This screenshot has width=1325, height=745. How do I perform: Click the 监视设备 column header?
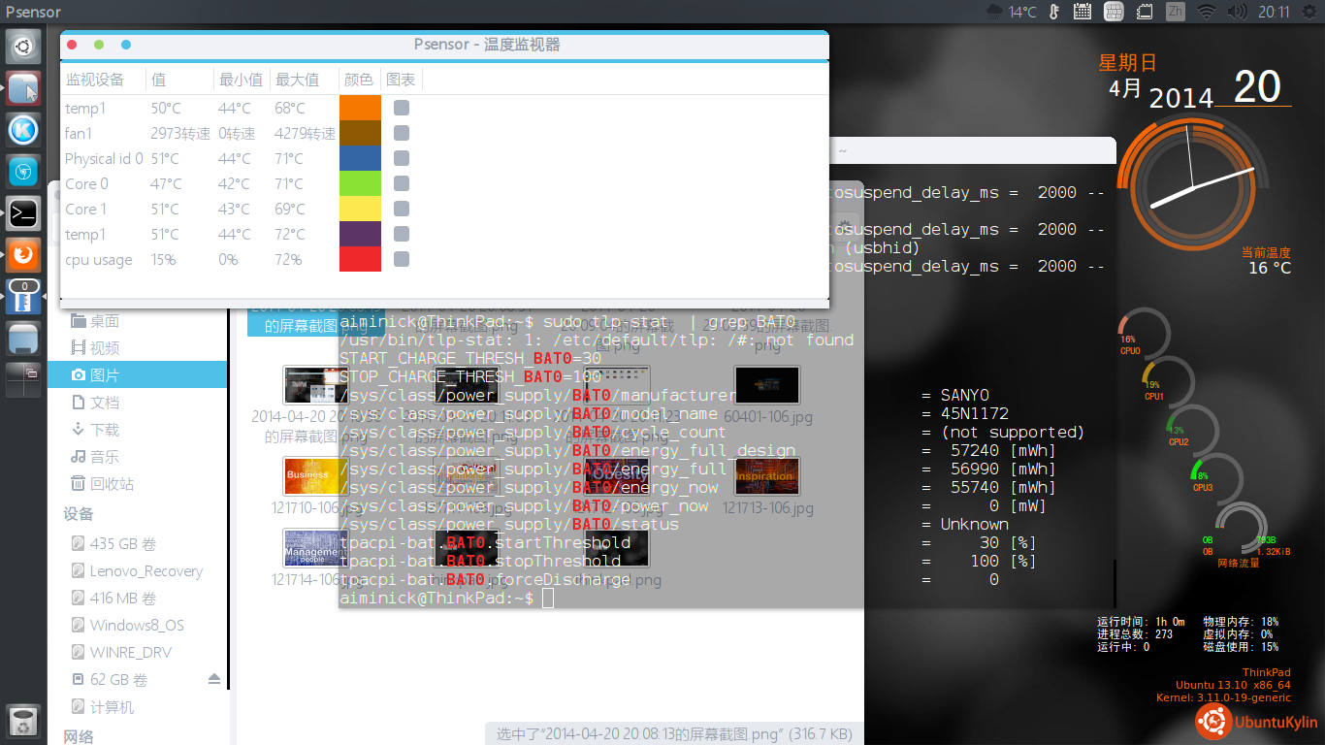point(95,80)
